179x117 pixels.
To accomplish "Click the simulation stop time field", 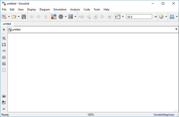I will 139,17.
